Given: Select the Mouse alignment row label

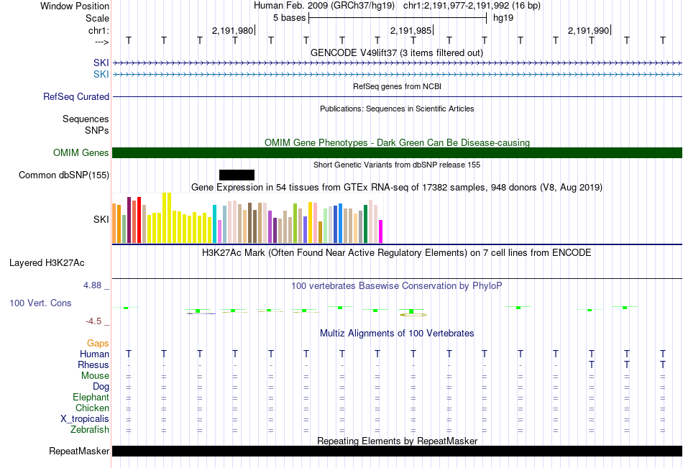Looking at the screenshot, I should point(95,375).
